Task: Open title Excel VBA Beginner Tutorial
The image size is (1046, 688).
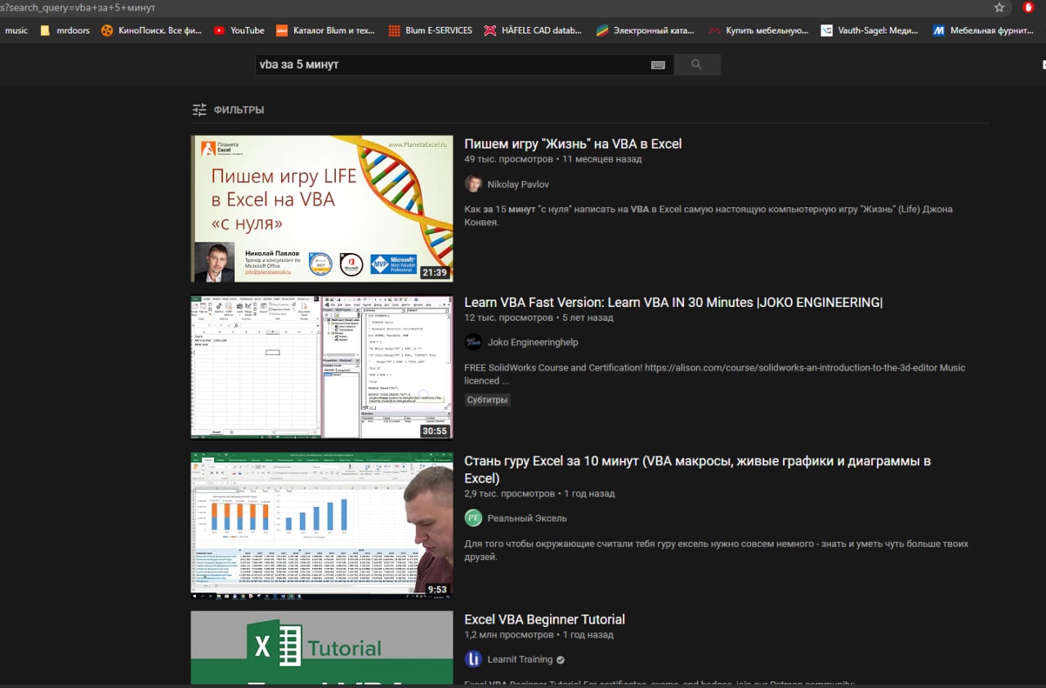Action: tap(544, 619)
